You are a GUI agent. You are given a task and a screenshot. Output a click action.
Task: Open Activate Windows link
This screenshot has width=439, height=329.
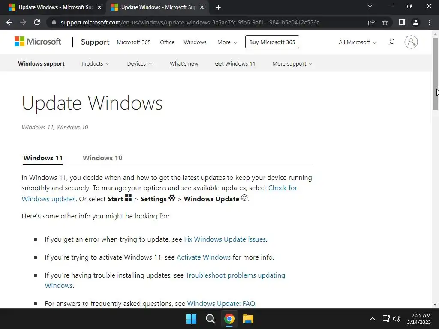[x=204, y=257]
